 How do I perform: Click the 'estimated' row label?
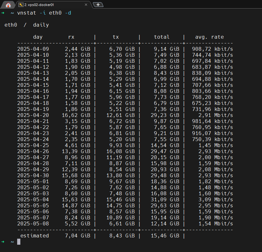coord(35,236)
